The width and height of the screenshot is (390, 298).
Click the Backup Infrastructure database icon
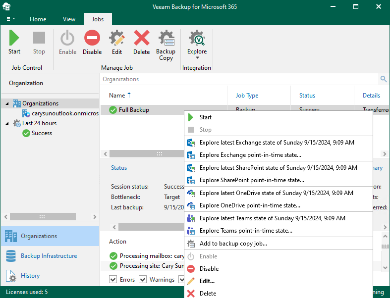click(x=11, y=256)
